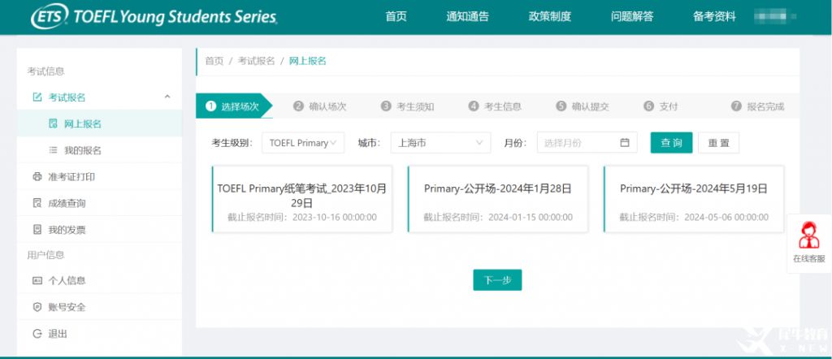832x359 pixels.
Task: Open the 考生级别 TOEFL Primary dropdown
Action: (x=303, y=143)
